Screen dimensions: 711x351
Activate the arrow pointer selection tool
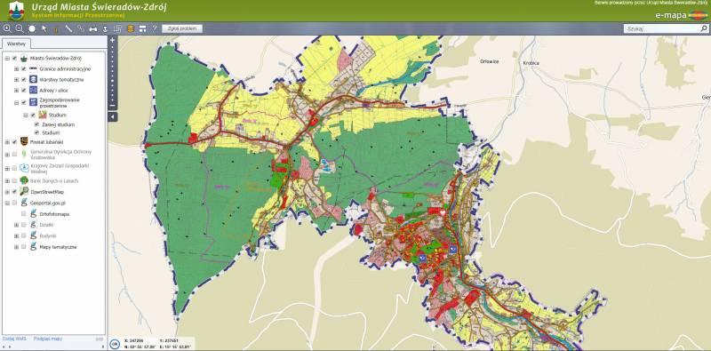pyautogui.click(x=44, y=28)
